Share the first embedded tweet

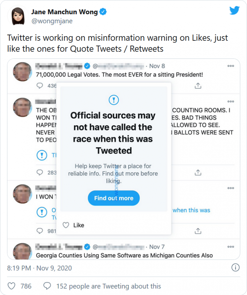(198, 86)
